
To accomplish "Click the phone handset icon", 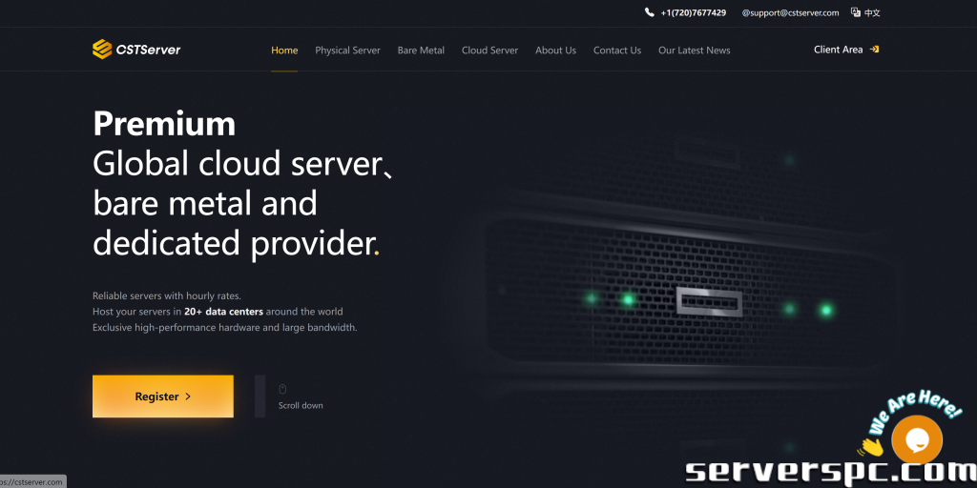I will [649, 12].
